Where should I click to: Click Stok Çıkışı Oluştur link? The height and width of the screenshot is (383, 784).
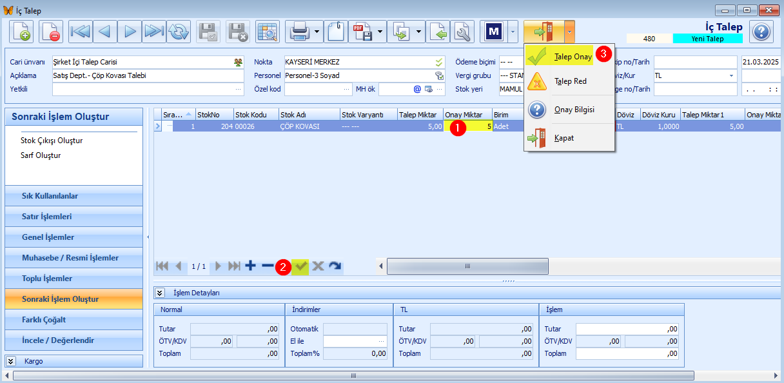coord(52,141)
